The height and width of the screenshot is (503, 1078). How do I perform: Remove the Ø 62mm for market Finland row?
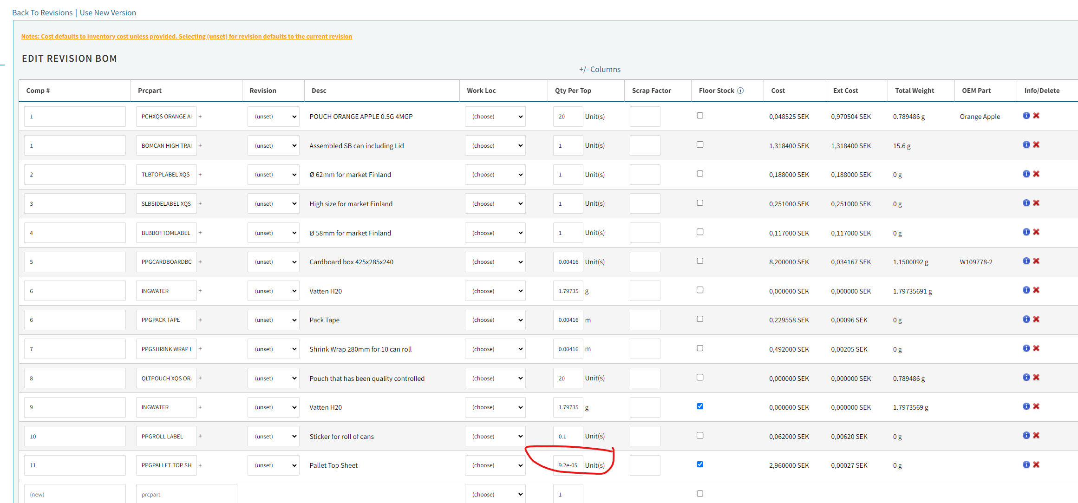pyautogui.click(x=1036, y=174)
